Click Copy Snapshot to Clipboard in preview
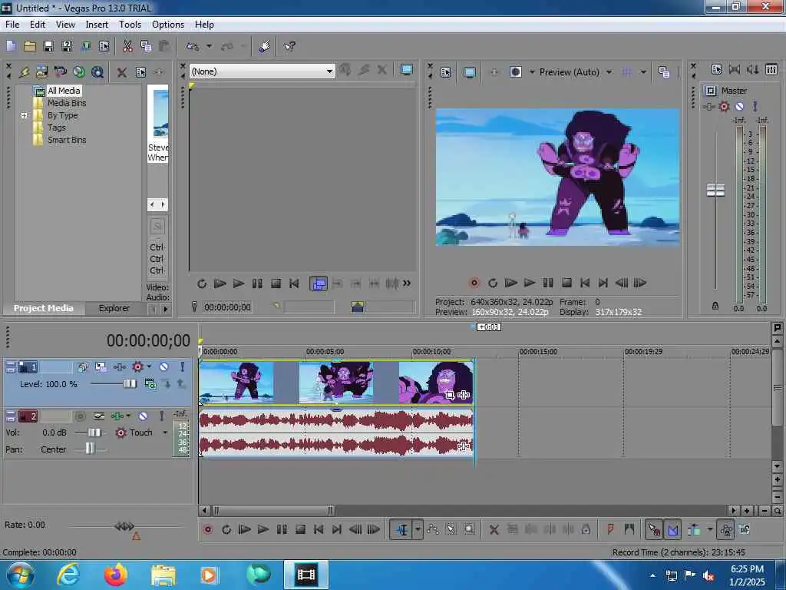 point(664,72)
